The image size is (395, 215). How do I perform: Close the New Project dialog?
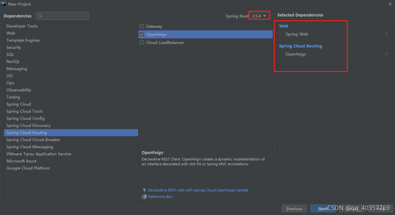tap(390, 4)
